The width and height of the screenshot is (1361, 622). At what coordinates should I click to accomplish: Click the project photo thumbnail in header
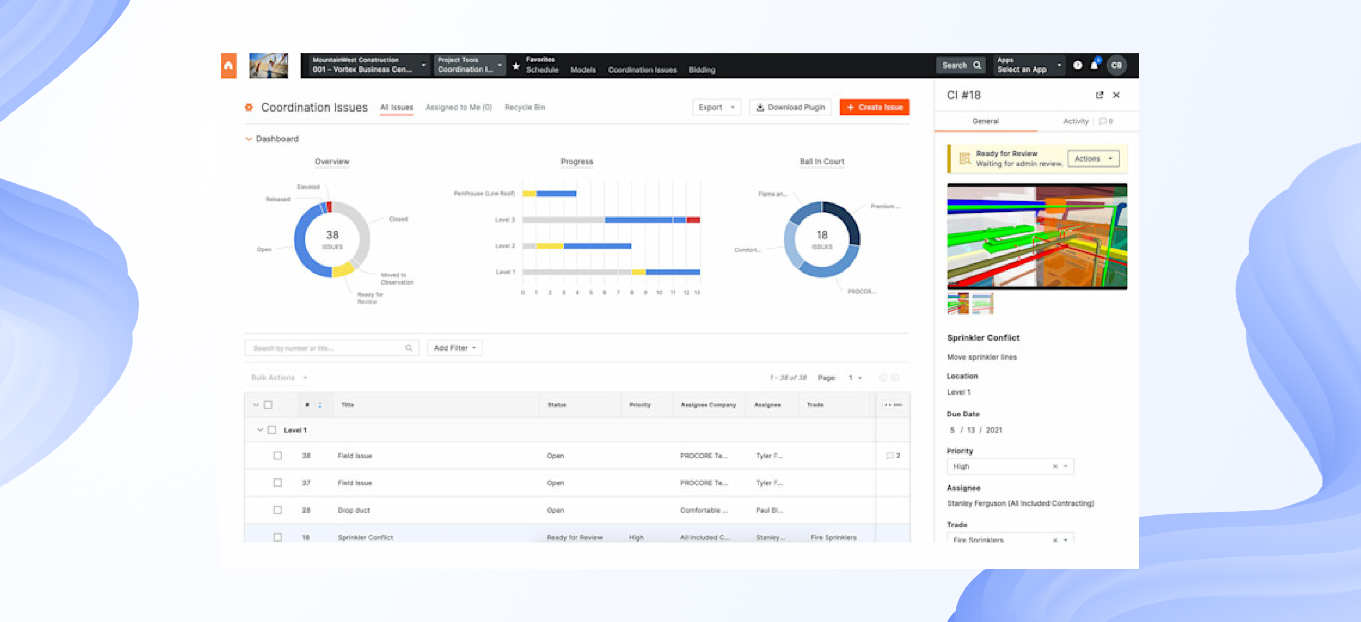(x=268, y=66)
